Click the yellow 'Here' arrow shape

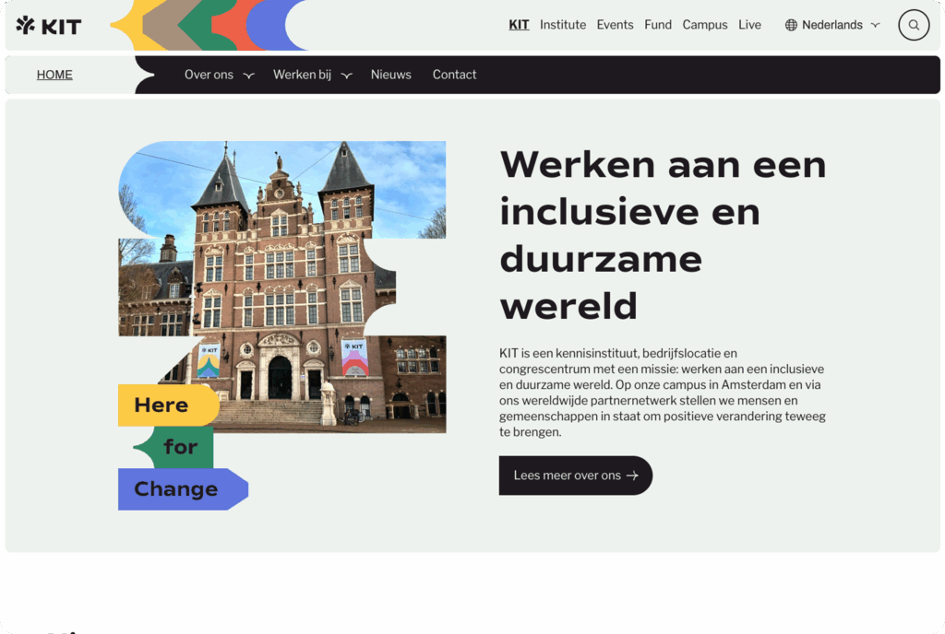(x=164, y=405)
